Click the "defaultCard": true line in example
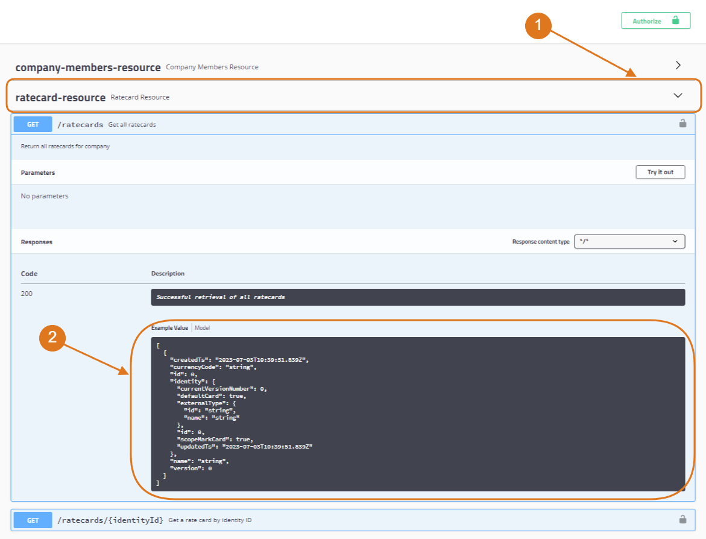The image size is (706, 539). 212,396
